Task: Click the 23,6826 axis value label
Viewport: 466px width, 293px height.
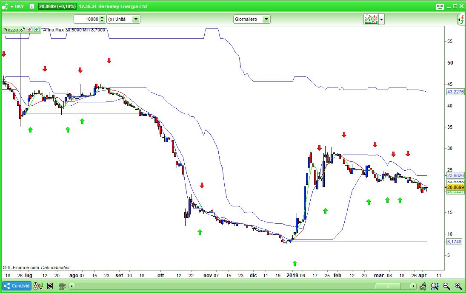Action: [455, 175]
